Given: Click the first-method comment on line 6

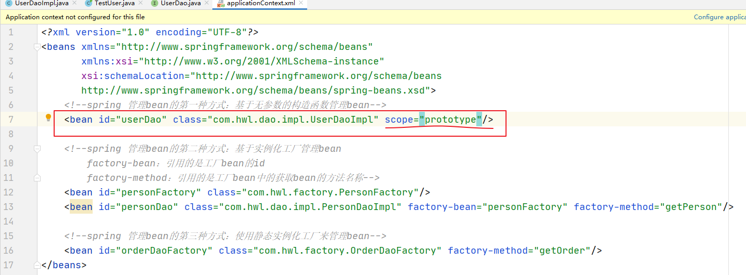Looking at the screenshot, I should point(225,105).
